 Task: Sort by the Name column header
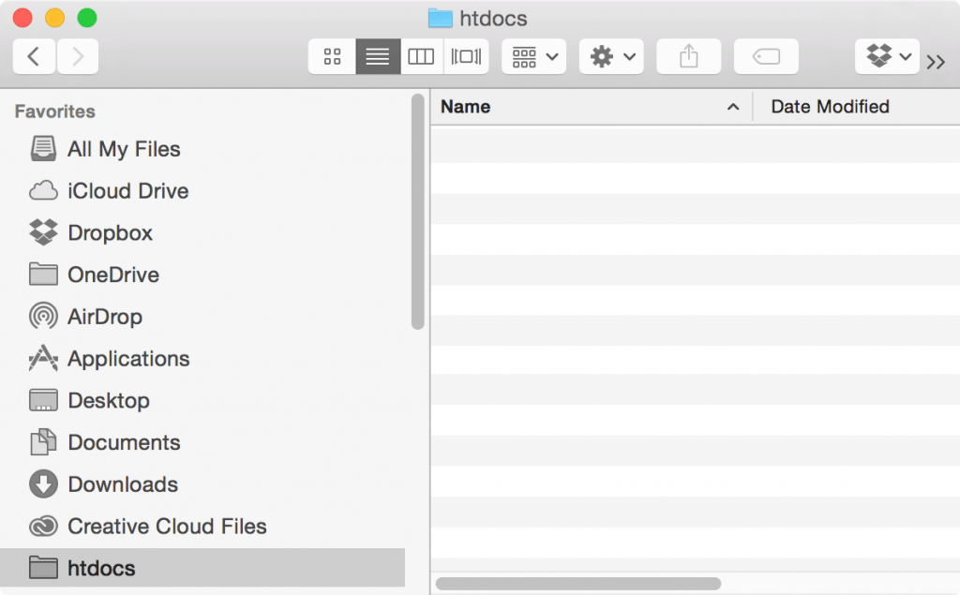592,107
